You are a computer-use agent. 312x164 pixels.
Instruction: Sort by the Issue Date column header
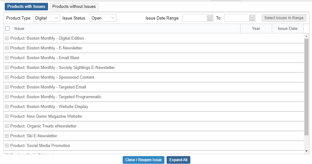[x=288, y=29]
